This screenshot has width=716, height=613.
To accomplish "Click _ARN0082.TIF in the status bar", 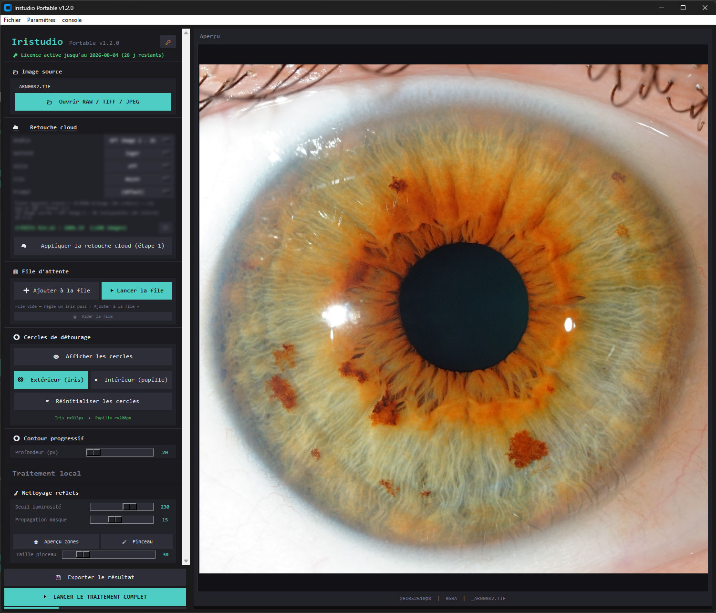I will [488, 598].
